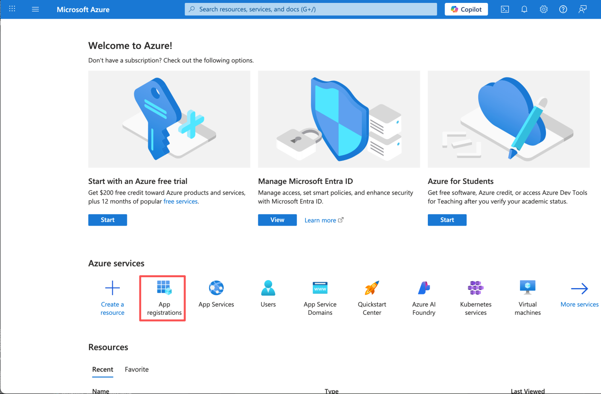Click the Type column header
601x394 pixels.
click(x=332, y=391)
